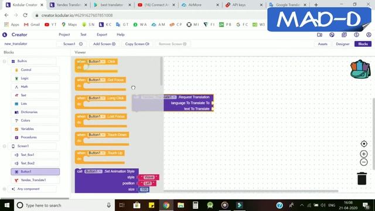Open Sticky Notes from the taskbar
375x211 pixels.
click(x=151, y=205)
